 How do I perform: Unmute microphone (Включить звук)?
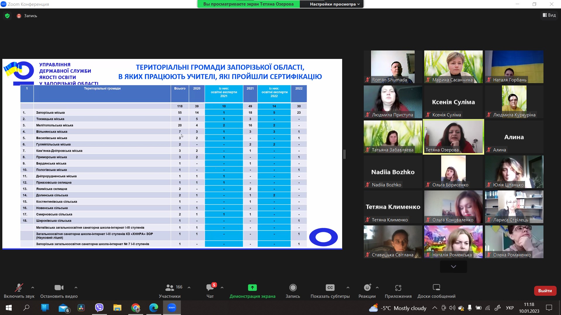(x=19, y=288)
